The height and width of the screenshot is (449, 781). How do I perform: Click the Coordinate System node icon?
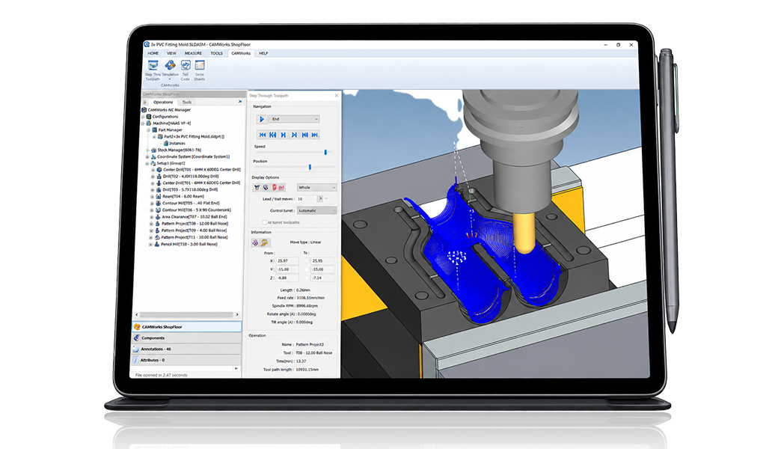[x=153, y=156]
